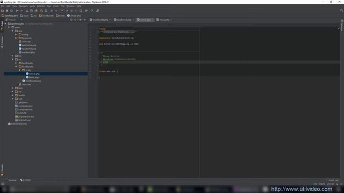Click the Synchronize toolbar icon
Screen dimensions: 344x193
11,11
